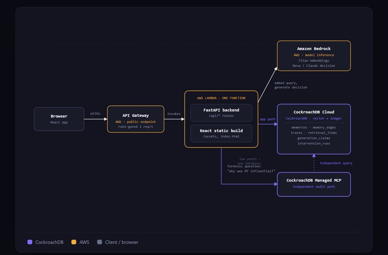Click the purple CockroachDB legend swatch
Viewport: 388px width, 255px height.
click(30, 242)
